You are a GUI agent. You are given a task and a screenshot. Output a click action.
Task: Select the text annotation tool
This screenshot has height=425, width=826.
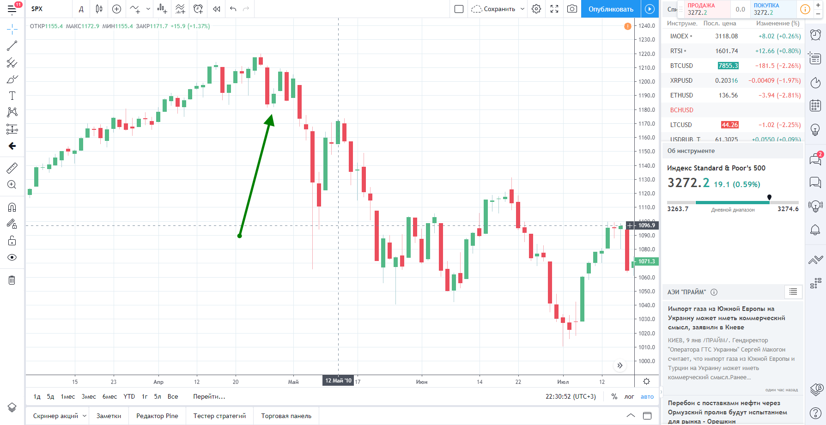[x=12, y=96]
